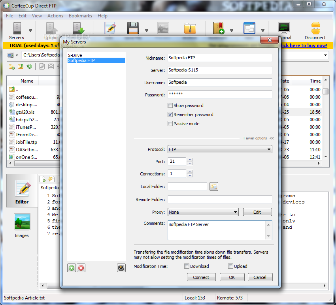Open the File menu

[x=9, y=16]
